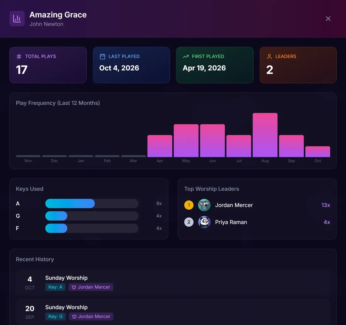Viewport: 346px width, 325px height.
Task: Click the 4x count for key G
Action: click(159, 216)
